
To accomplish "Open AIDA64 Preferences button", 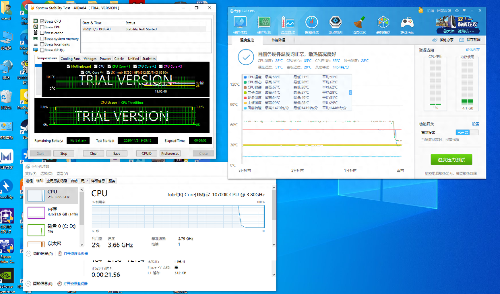I will 170,153.
